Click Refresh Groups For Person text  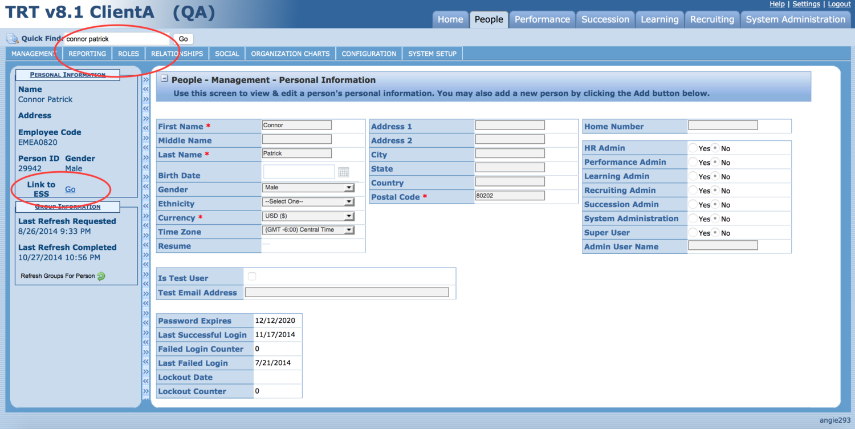58,276
